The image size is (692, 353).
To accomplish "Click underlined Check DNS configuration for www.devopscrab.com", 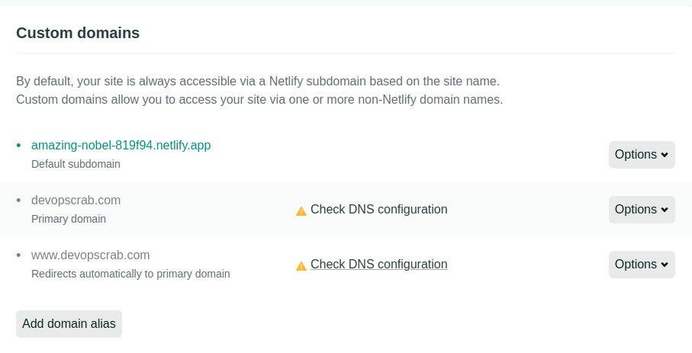I will coord(378,264).
